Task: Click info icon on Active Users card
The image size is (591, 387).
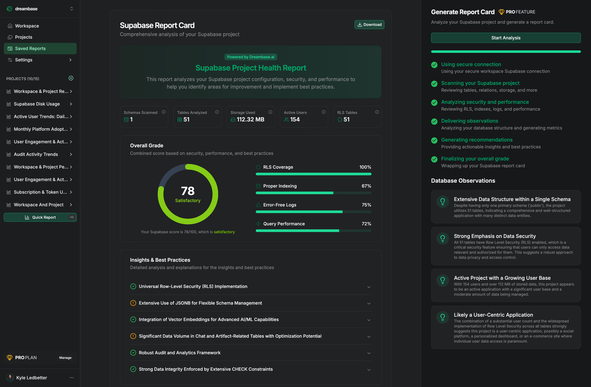Action: pos(323,112)
